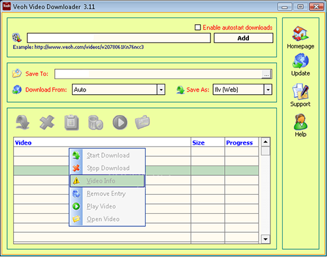Click the globe icon beside Download From
Screen dimensions: 328x257
tap(17, 90)
